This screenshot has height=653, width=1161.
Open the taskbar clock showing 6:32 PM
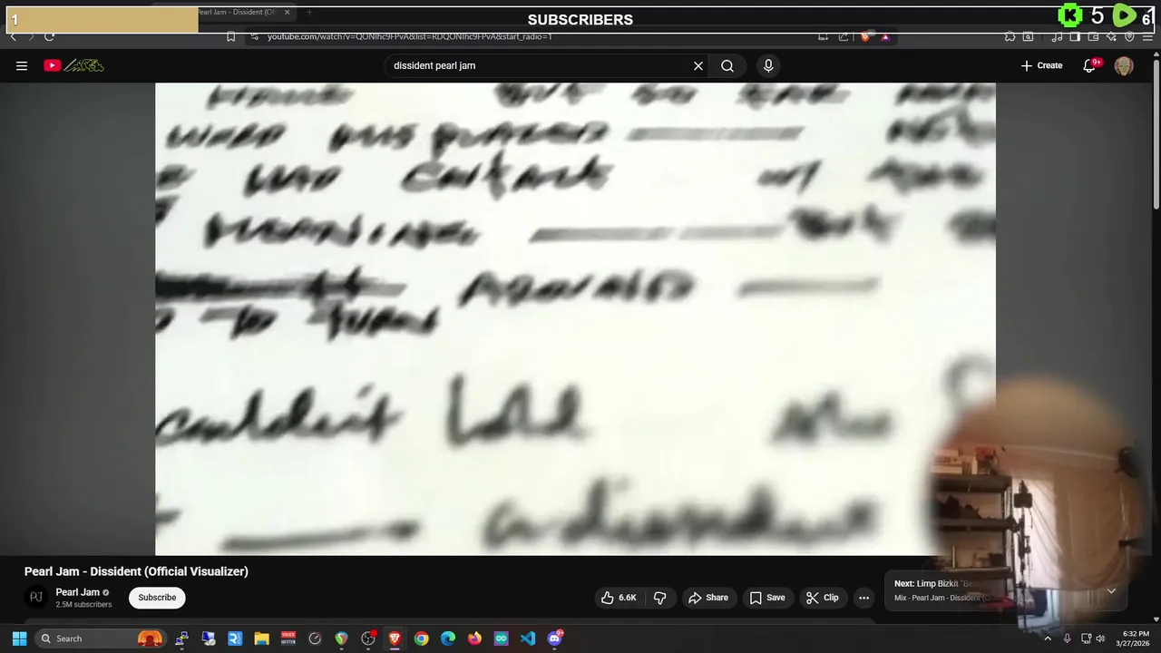point(1136,638)
